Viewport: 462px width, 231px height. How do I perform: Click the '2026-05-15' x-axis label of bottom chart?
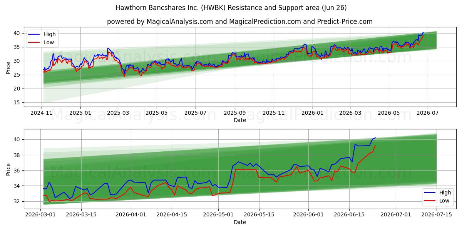(259, 216)
